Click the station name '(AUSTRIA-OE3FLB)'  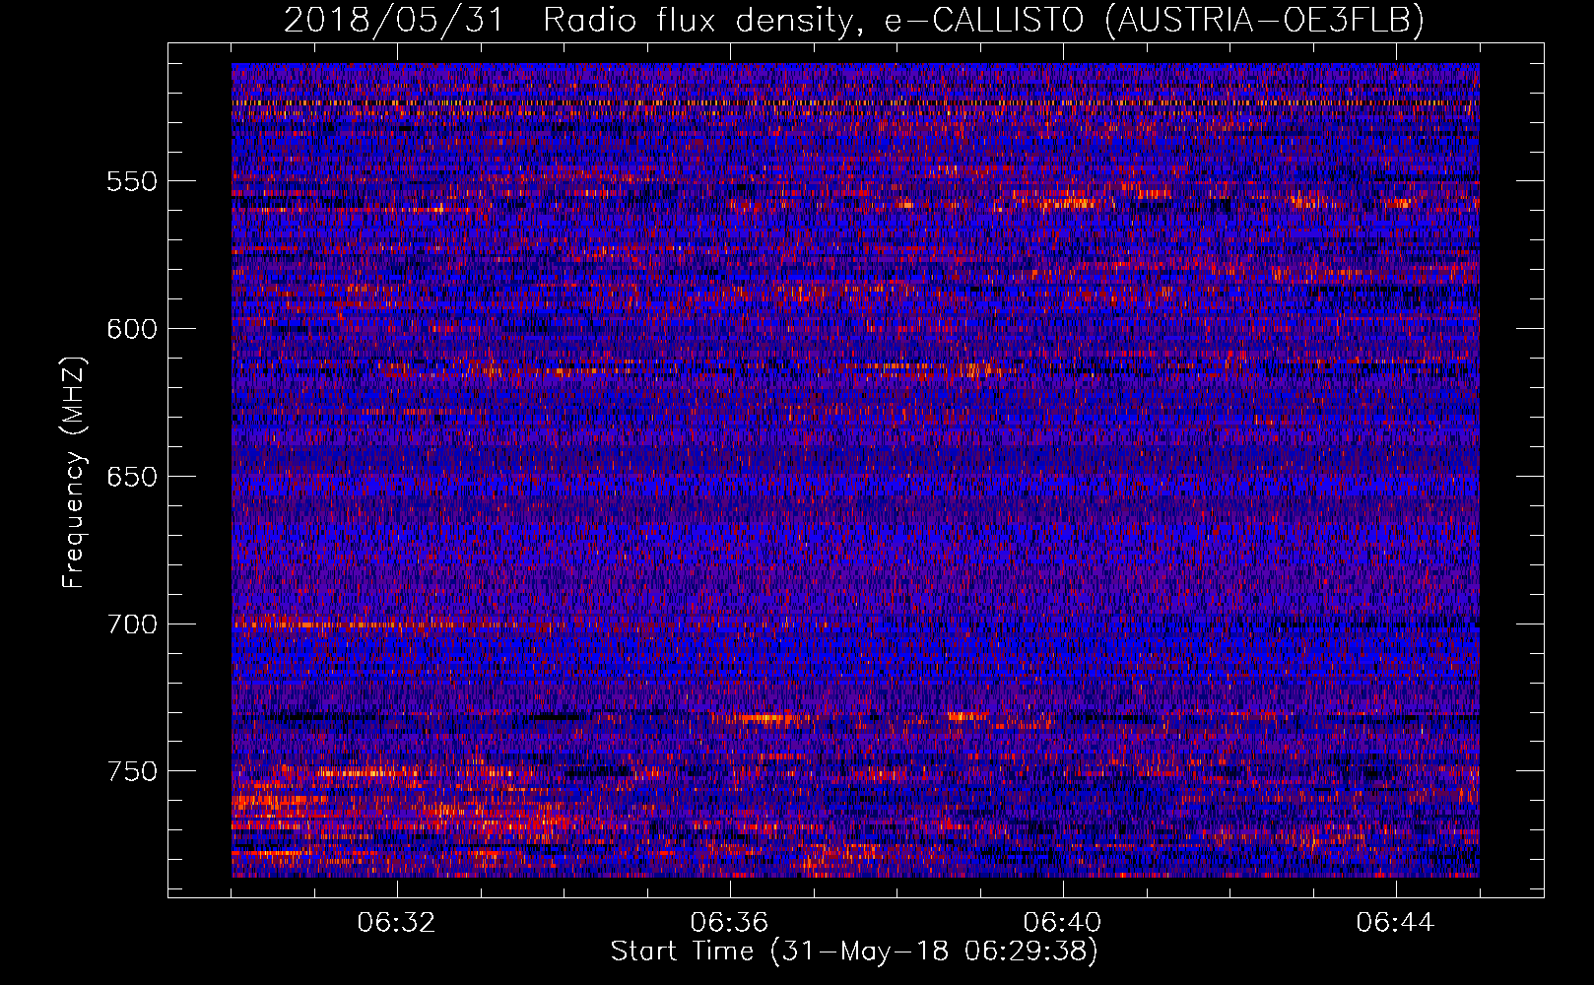coord(1266,20)
